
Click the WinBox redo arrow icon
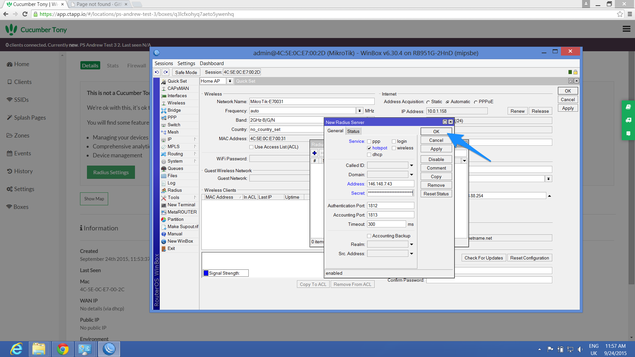click(x=166, y=72)
